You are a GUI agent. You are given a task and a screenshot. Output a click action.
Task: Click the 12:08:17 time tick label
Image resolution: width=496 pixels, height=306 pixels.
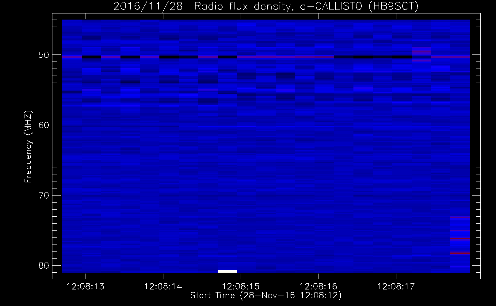coord(396,287)
